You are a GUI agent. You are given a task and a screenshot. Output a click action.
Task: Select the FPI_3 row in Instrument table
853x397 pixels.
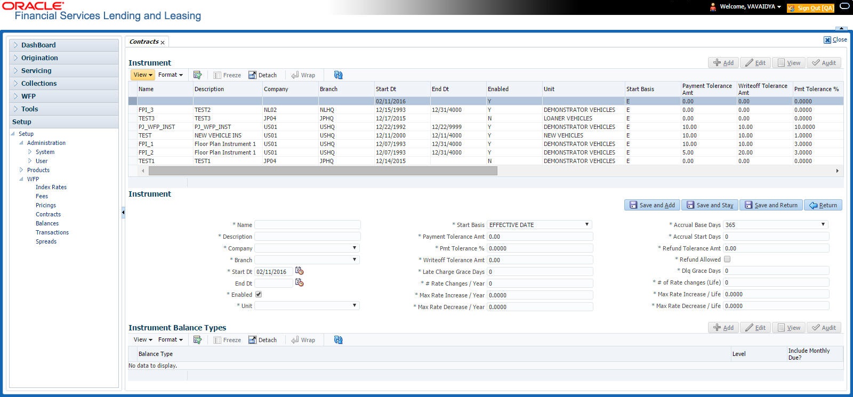[x=486, y=110]
